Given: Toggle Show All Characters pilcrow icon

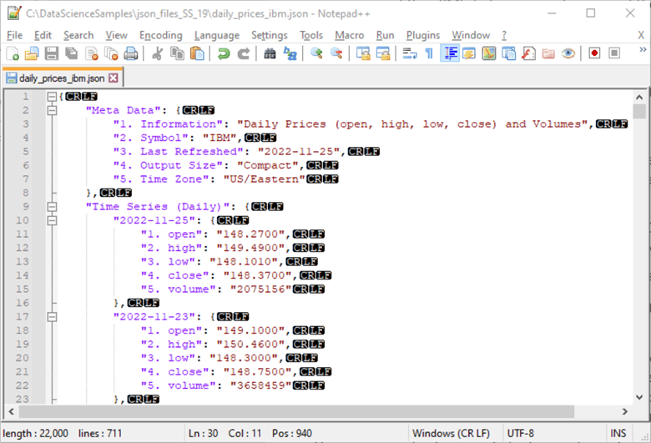Looking at the screenshot, I should (429, 53).
